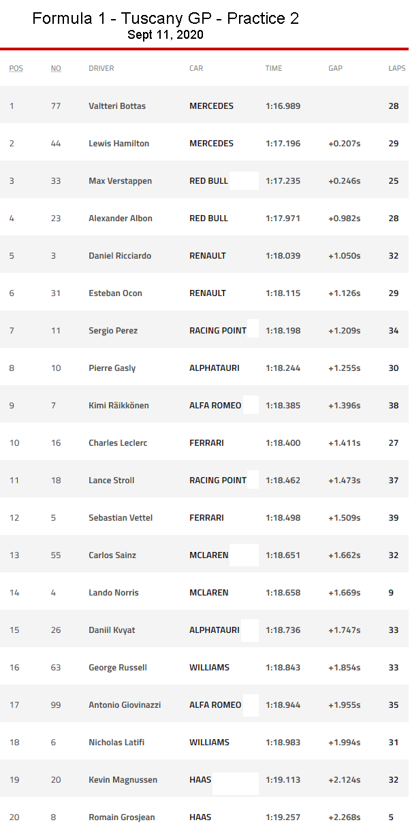Open Max Verstappen's row
This screenshot has width=410, height=831.
pos(120,181)
